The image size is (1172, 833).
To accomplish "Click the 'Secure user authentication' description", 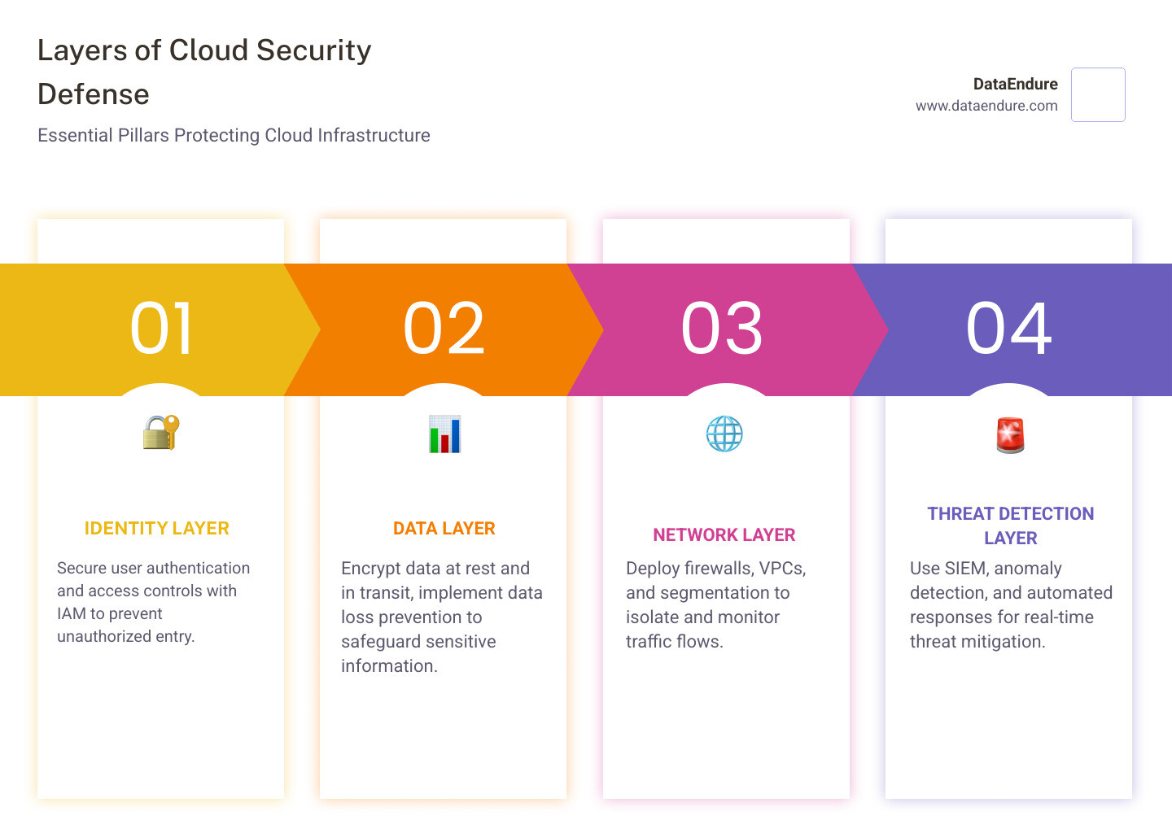I will [x=154, y=602].
